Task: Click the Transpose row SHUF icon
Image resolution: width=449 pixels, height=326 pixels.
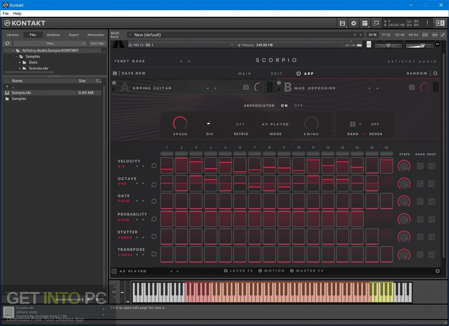Action: click(x=431, y=255)
